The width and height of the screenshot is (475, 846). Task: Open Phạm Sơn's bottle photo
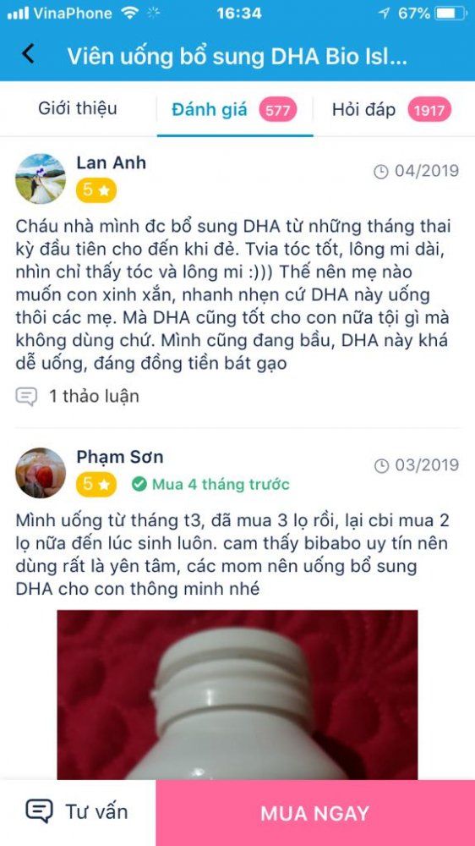(237, 695)
